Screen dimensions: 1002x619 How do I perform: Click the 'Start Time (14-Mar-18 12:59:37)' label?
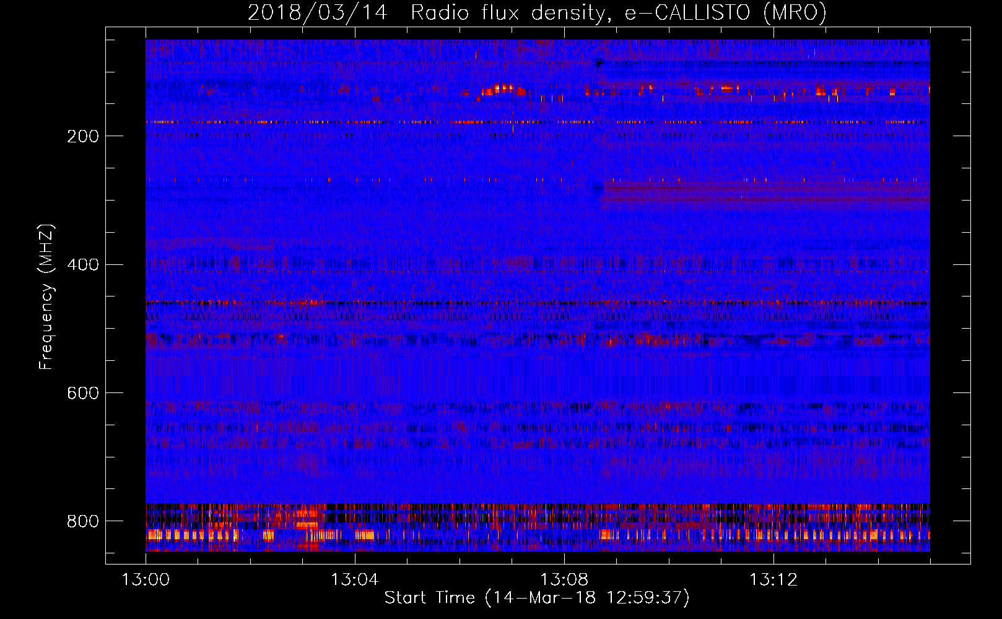pos(537,598)
